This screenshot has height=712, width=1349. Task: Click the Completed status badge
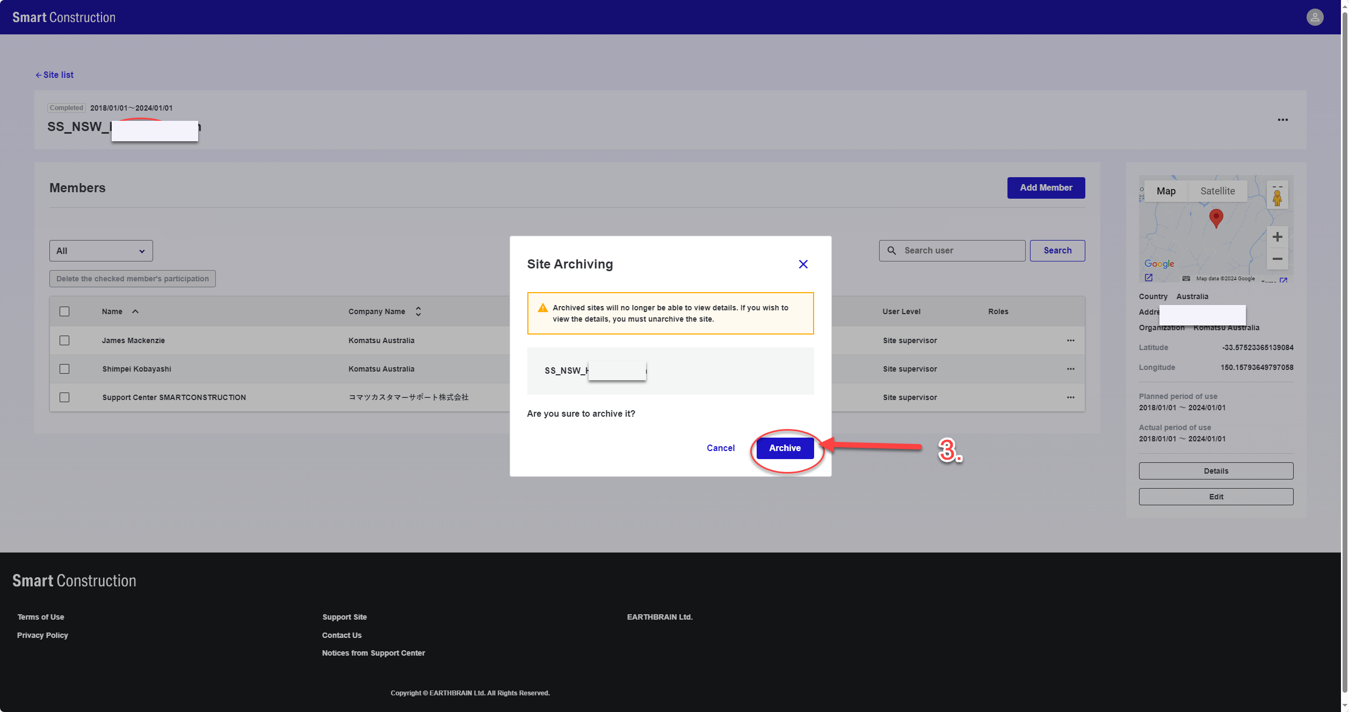(67, 108)
